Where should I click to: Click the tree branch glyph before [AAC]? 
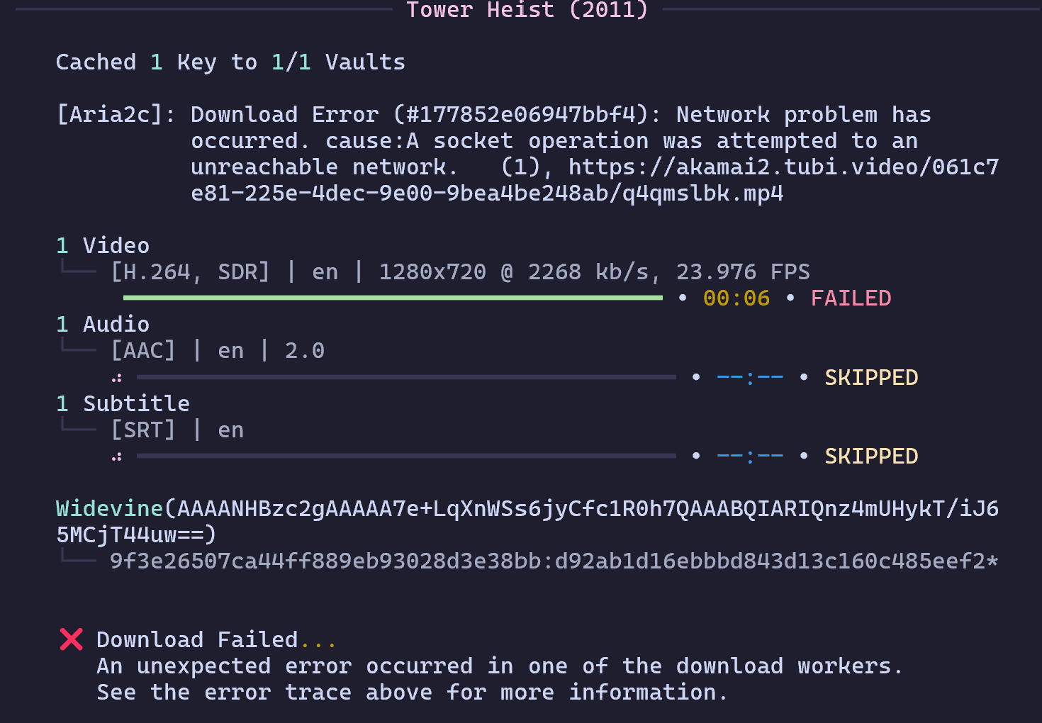[x=78, y=348]
